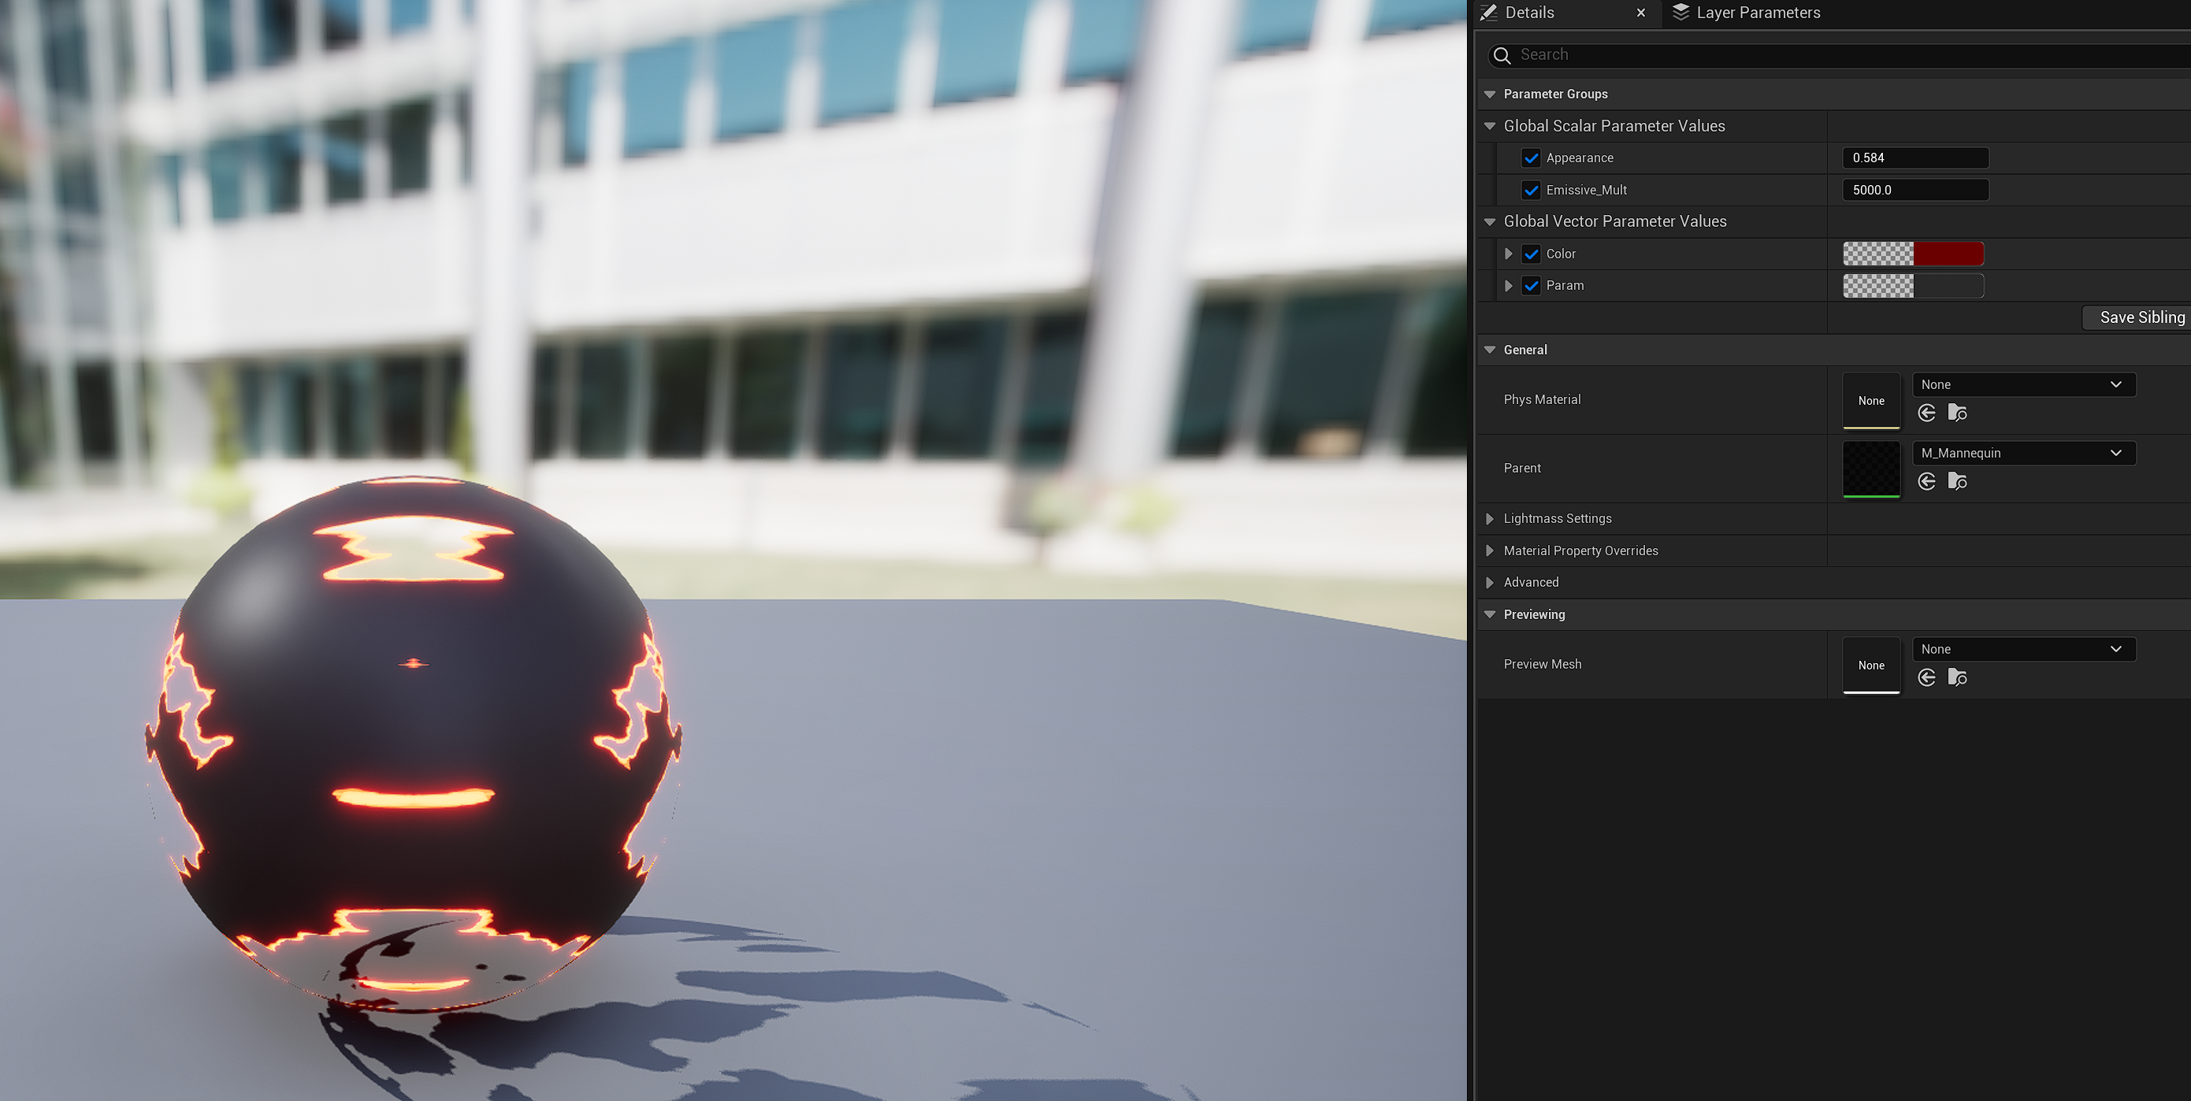Click the Layer Parameters layers icon
This screenshot has width=2191, height=1101.
[x=1680, y=12]
